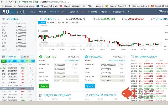
Task: Select the DOGE market filter tab
Action: point(18,61)
